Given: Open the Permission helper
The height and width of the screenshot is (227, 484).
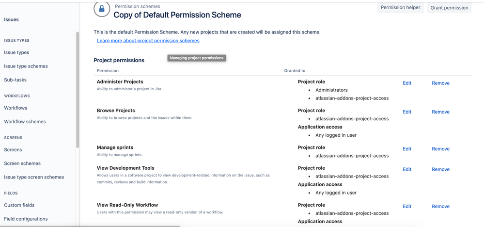Looking at the screenshot, I should click(400, 8).
